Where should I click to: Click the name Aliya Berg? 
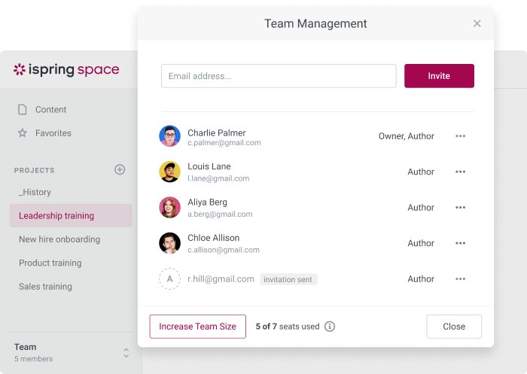[207, 202]
